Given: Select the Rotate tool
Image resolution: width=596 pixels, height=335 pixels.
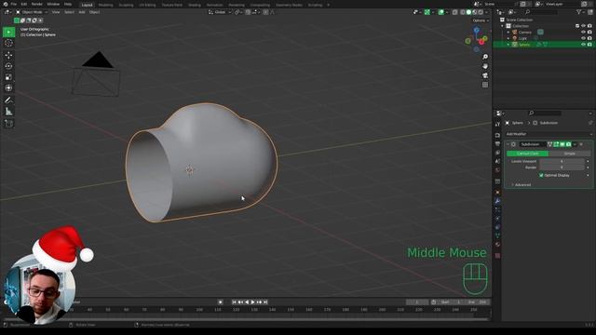Looking at the screenshot, I should (x=8, y=66).
